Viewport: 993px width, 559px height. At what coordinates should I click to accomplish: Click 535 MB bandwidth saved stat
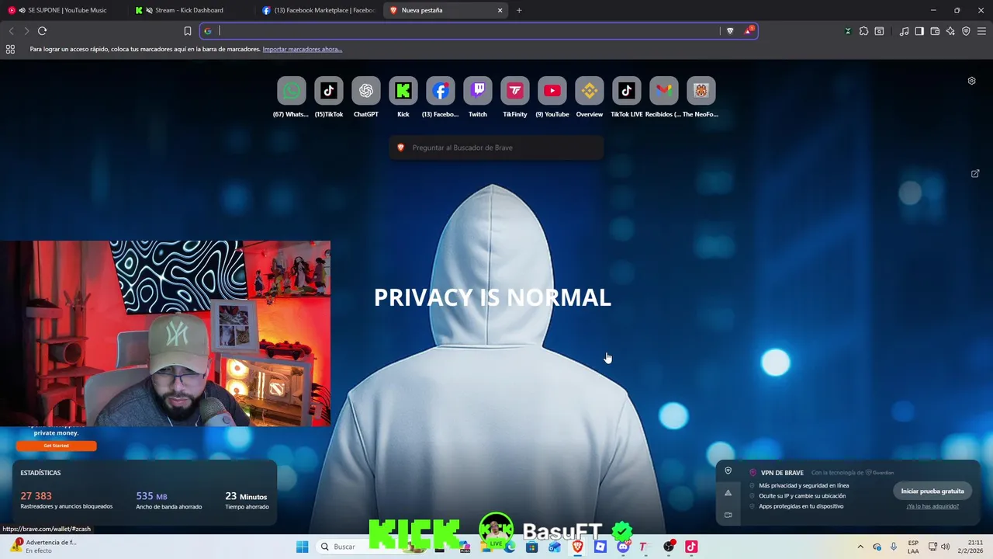(x=168, y=500)
